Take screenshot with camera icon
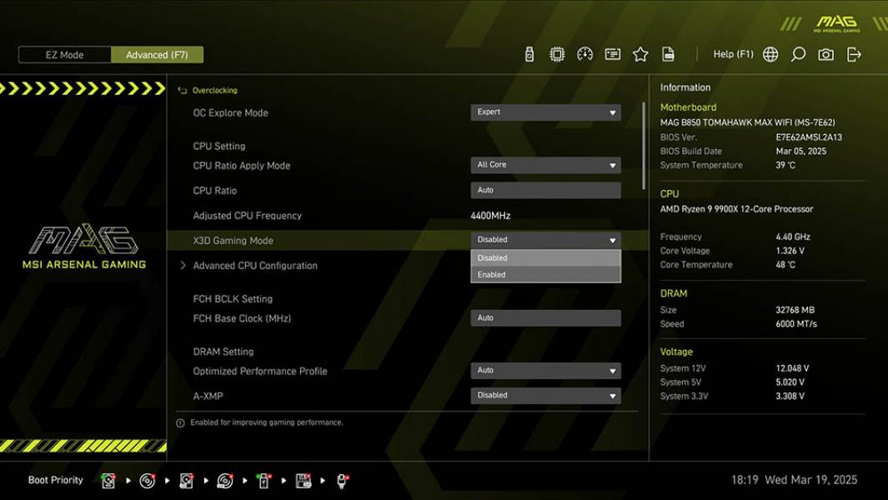 pos(825,54)
